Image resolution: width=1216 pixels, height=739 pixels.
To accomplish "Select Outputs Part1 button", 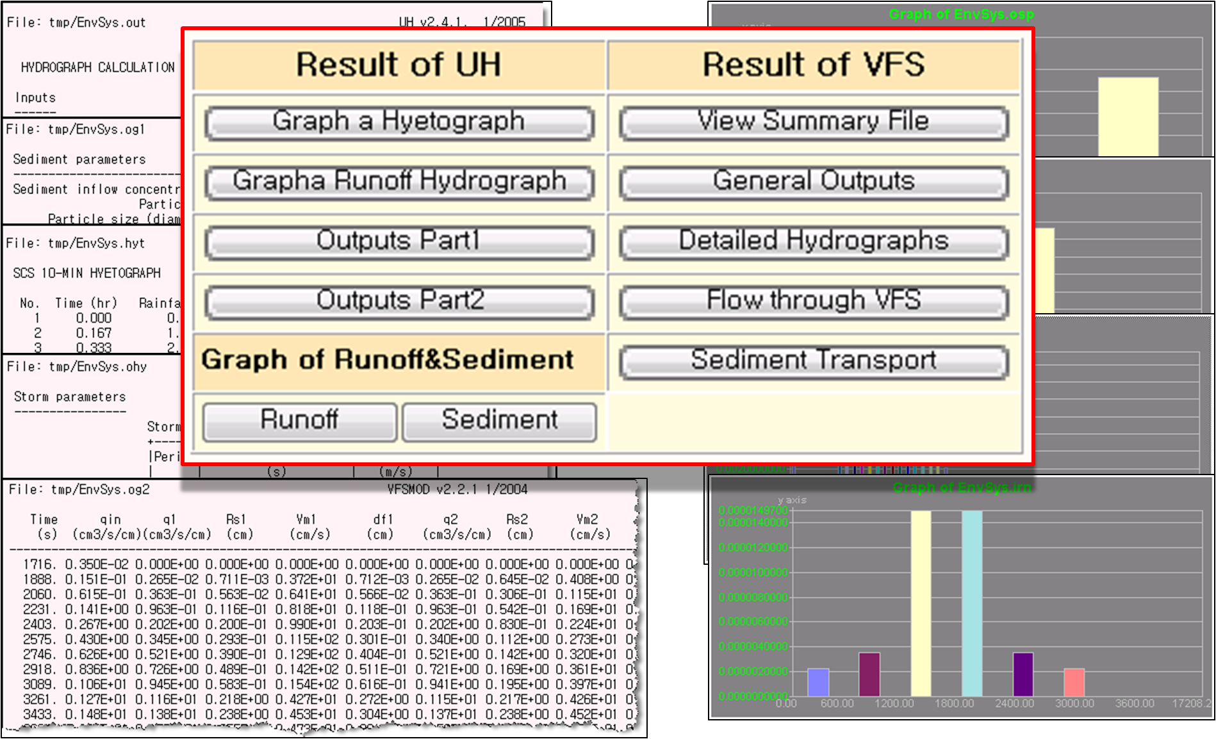I will (398, 242).
